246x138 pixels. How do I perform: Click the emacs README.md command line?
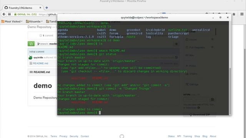[112, 51]
